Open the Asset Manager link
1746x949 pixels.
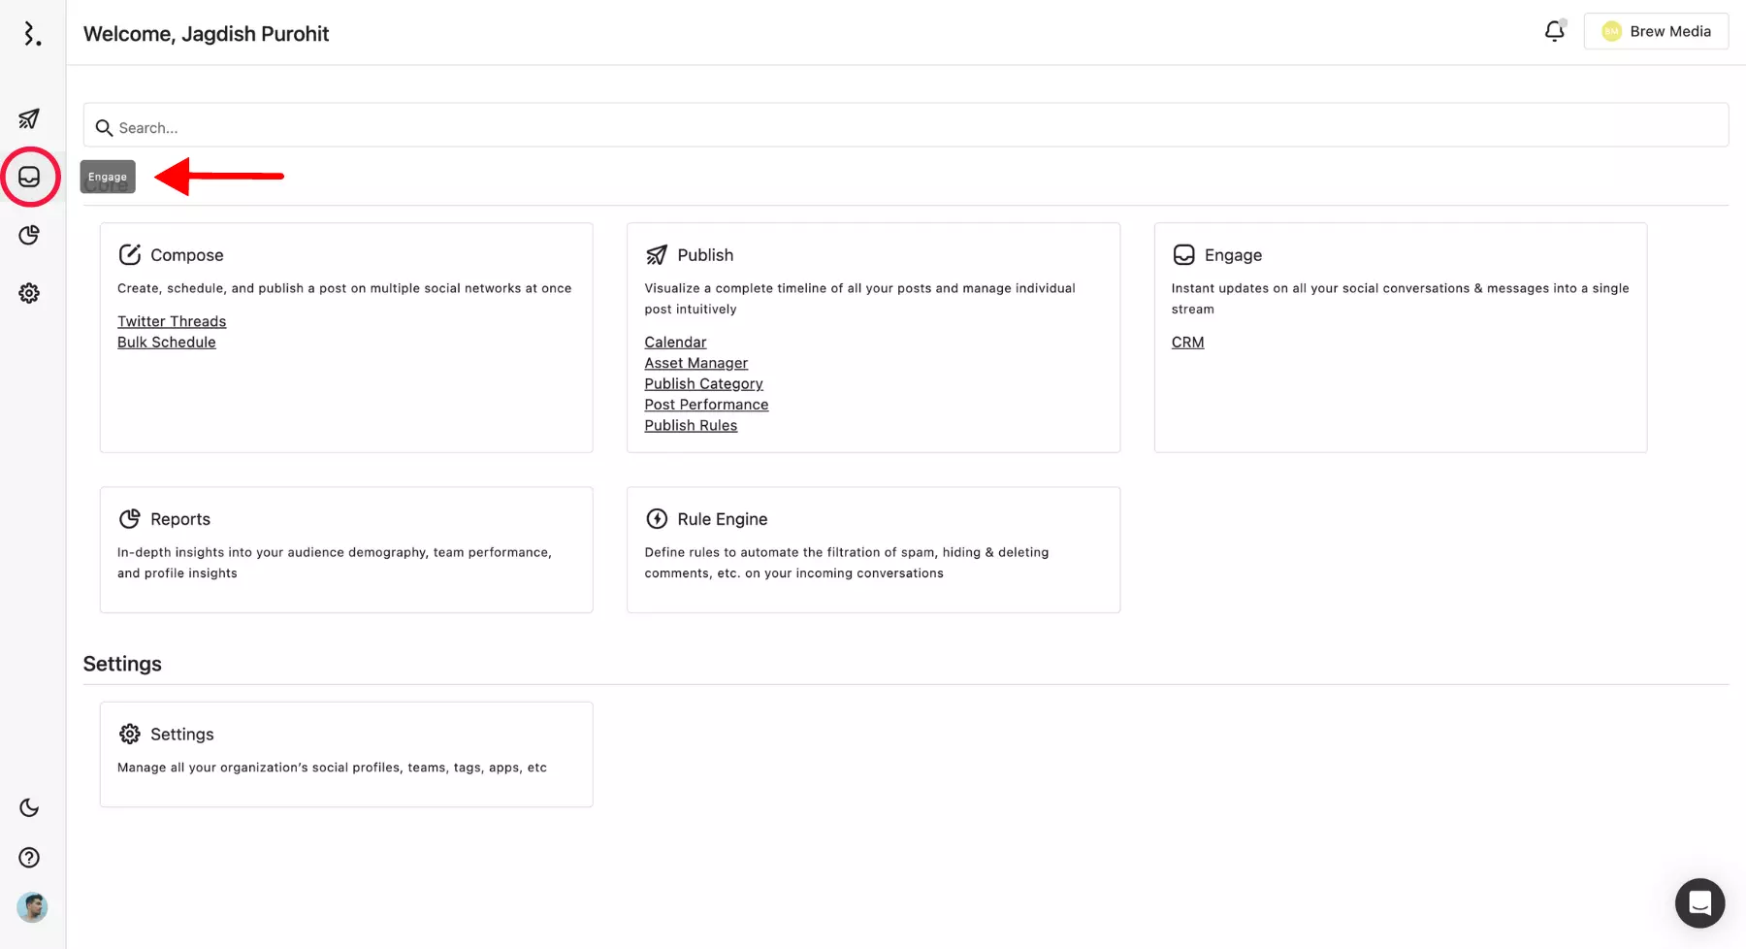(x=695, y=363)
